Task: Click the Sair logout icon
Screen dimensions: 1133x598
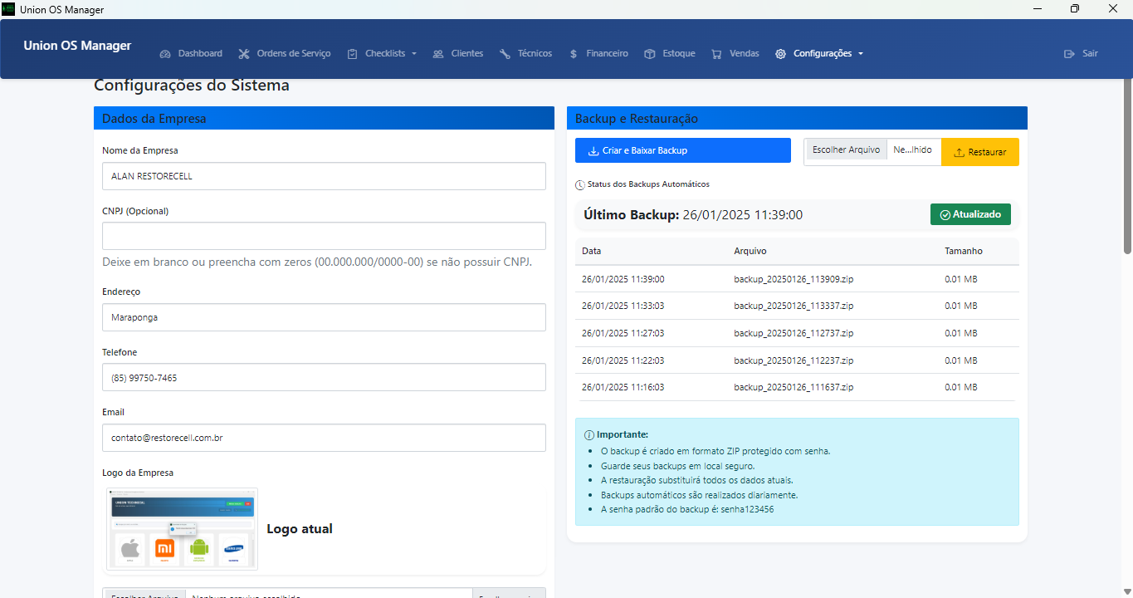Action: tap(1069, 54)
